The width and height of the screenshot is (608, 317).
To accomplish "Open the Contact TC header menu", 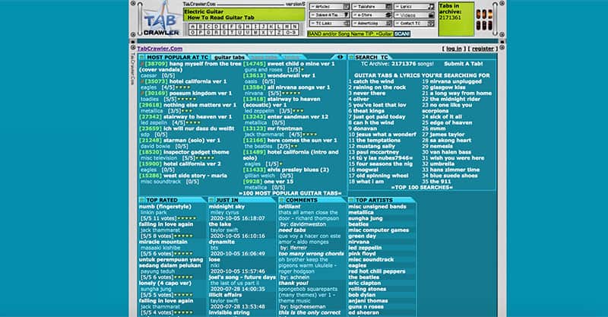I will pos(414,24).
